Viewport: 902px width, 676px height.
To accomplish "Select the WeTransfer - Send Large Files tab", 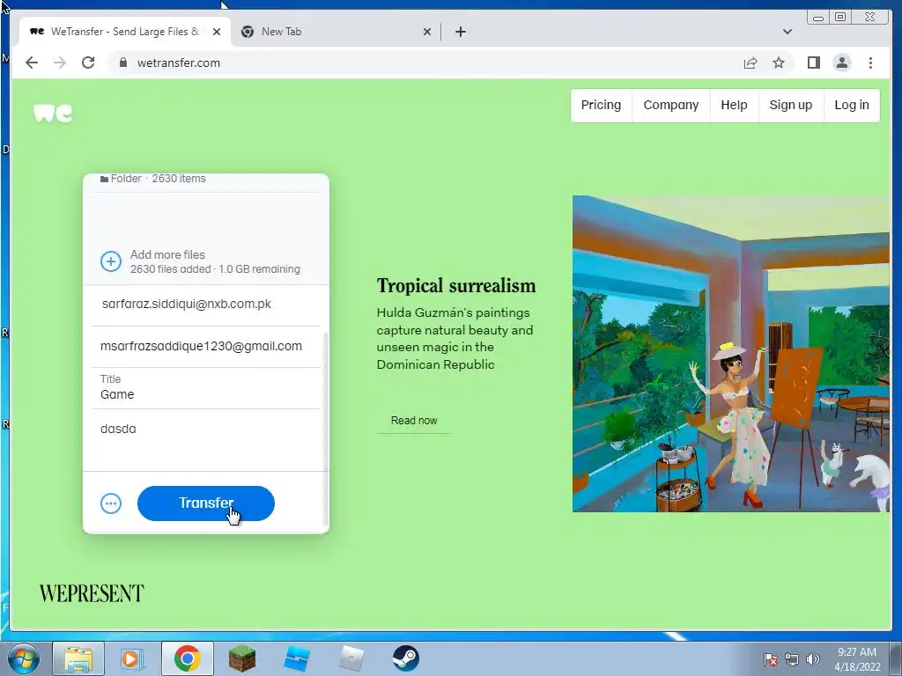I will [x=125, y=32].
